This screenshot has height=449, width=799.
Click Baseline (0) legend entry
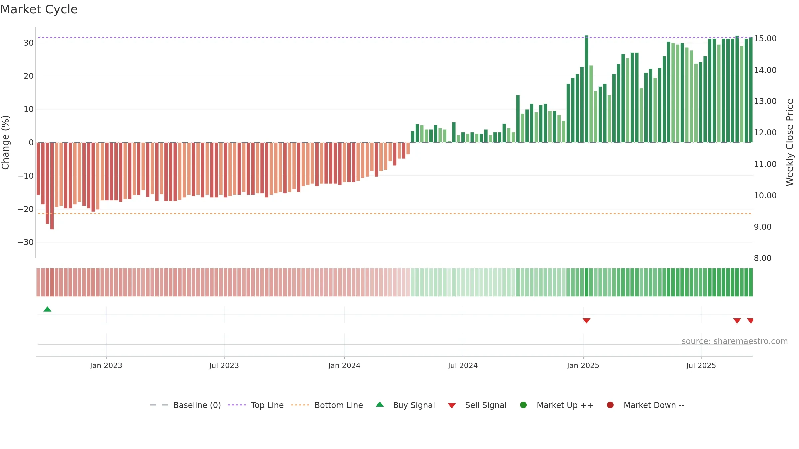pos(185,405)
